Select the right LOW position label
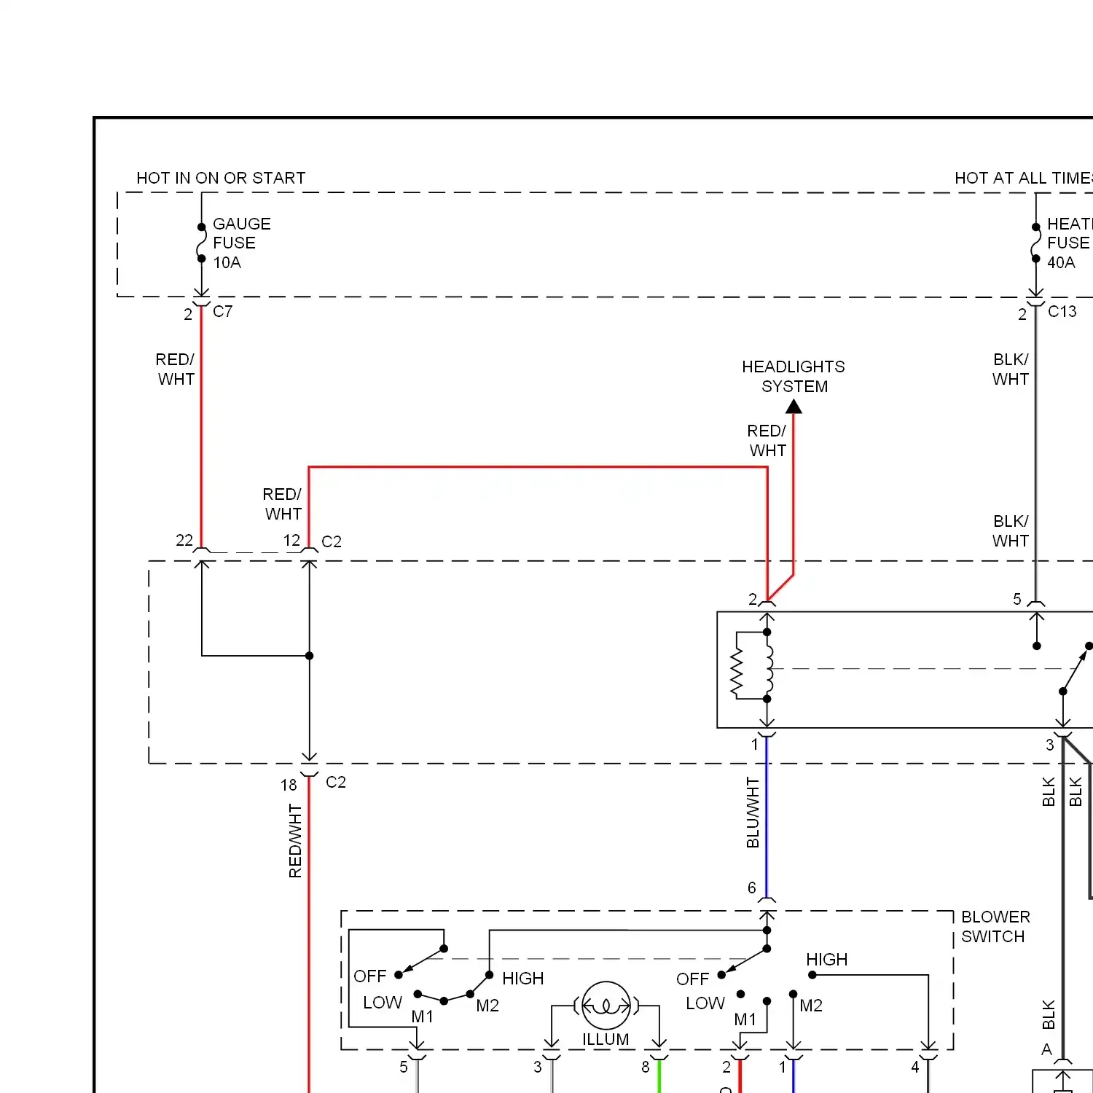1093x1093 pixels. coord(705,1003)
